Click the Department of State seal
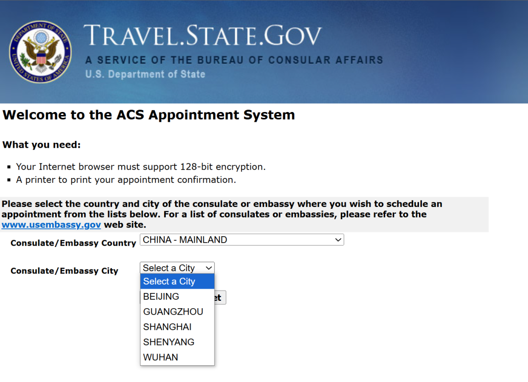This screenshot has height=382, width=528. pos(40,51)
